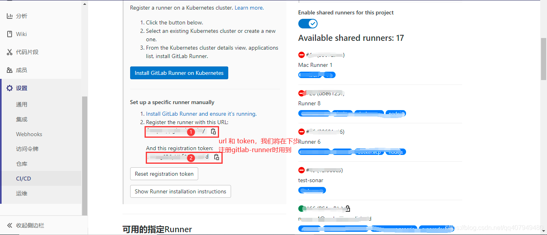
Task: Open 访问令牌 access tokens settings
Action: pos(27,149)
